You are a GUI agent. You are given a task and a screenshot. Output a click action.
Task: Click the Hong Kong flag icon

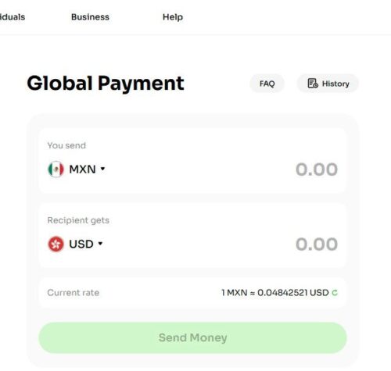[56, 244]
